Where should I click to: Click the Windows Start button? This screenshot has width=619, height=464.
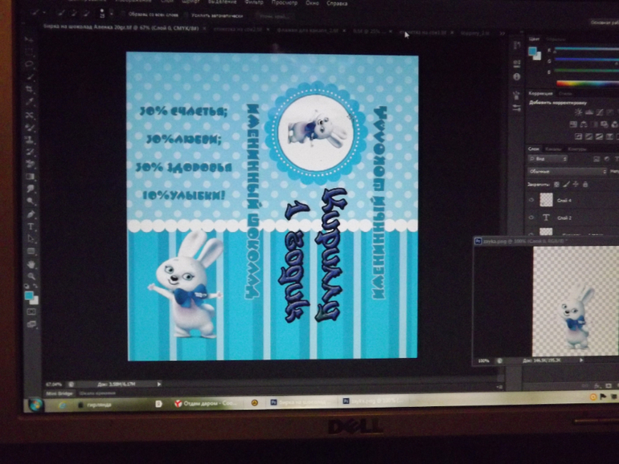coord(37,405)
